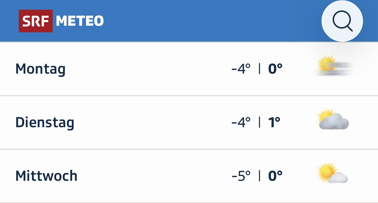Screen dimensions: 378x203
Task: Click Mittwoch's low temperature -5°
Action: [241, 176]
